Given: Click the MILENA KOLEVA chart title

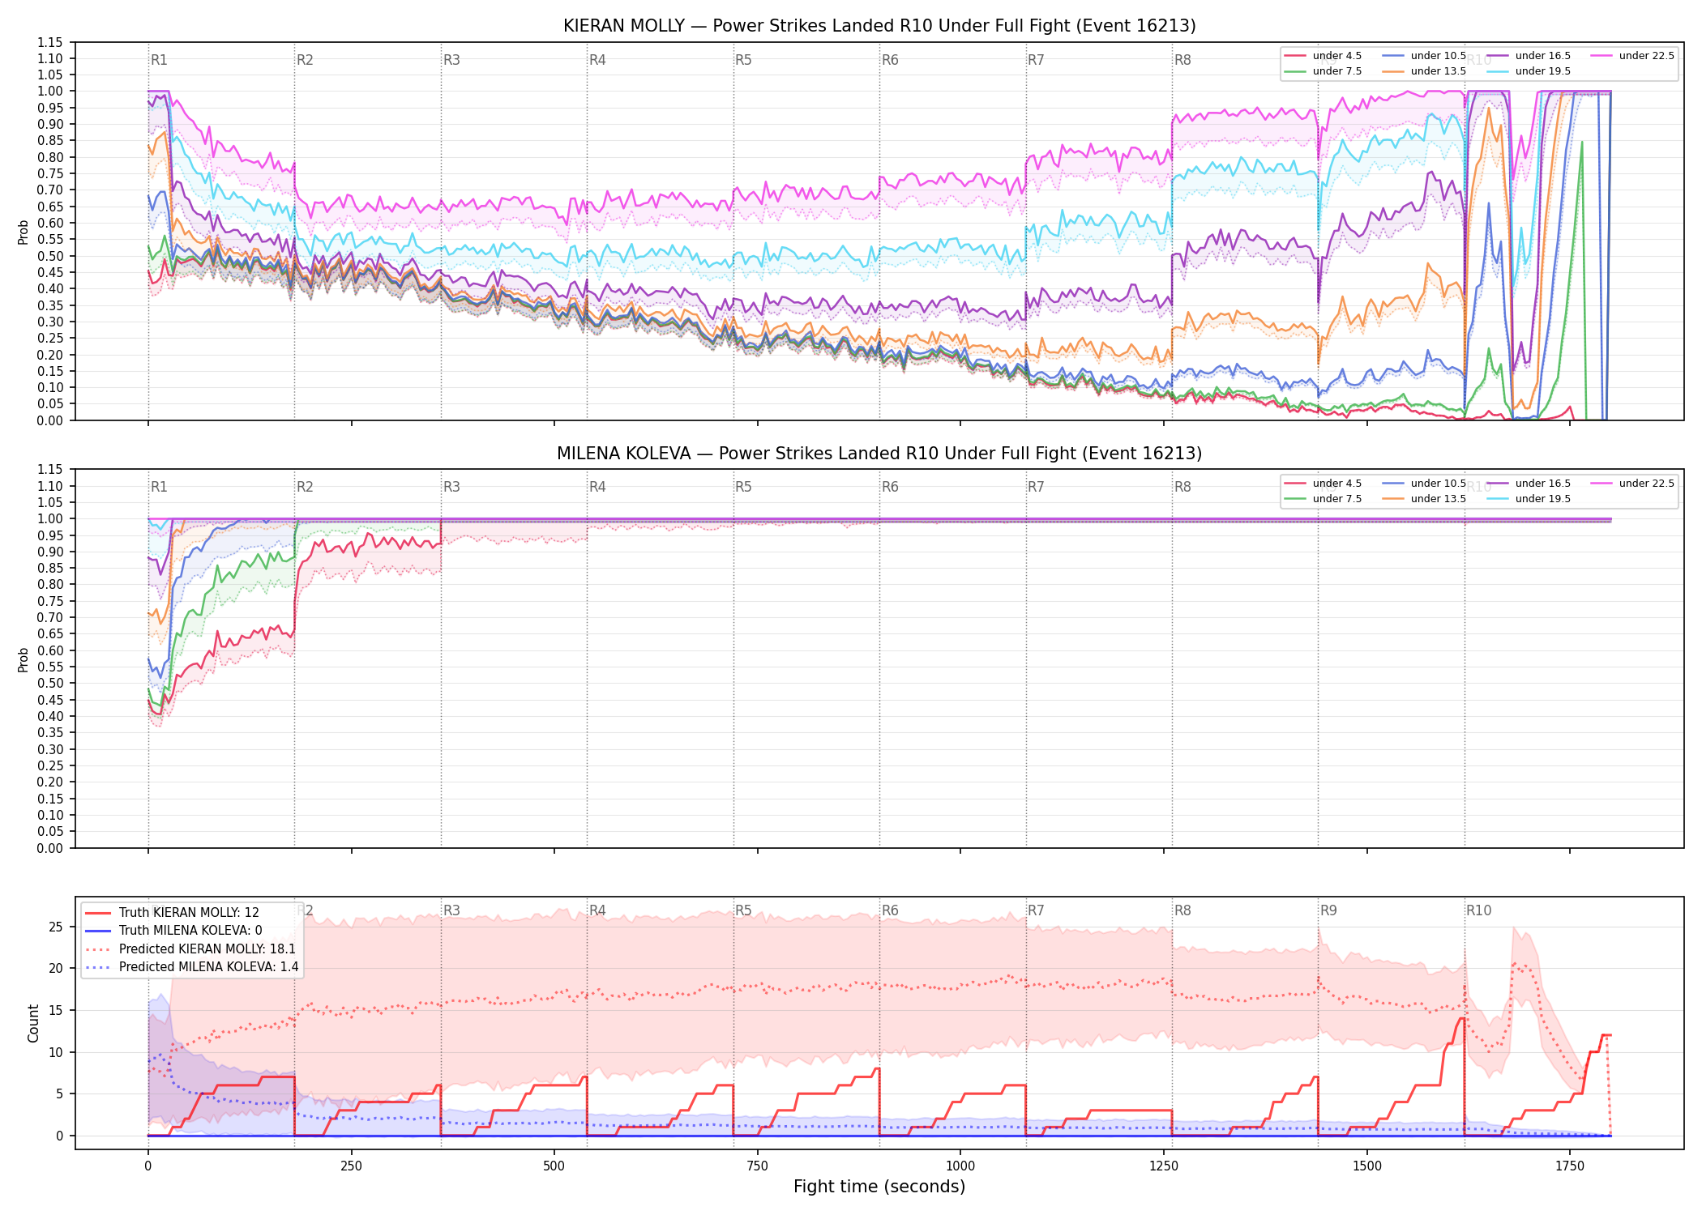Looking at the screenshot, I should pos(879,454).
